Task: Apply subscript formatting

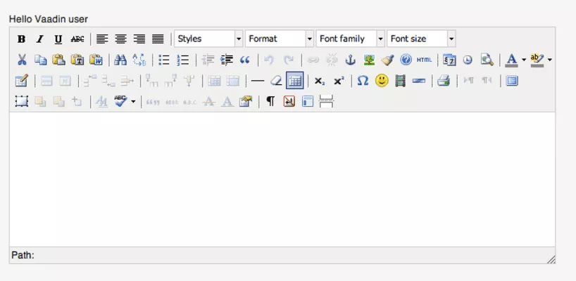Action: [x=319, y=81]
